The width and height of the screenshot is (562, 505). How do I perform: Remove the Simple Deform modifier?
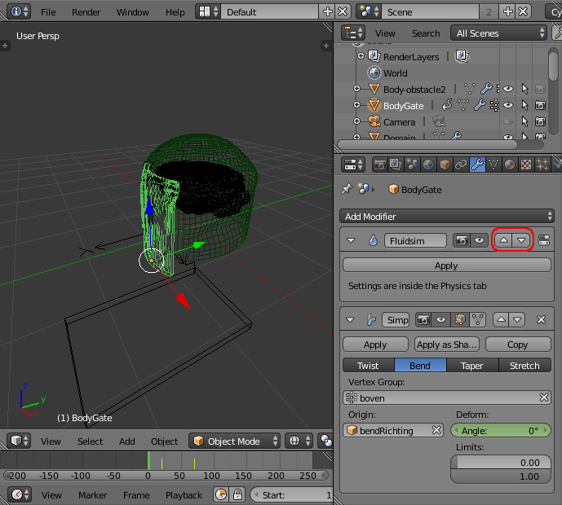coord(542,319)
